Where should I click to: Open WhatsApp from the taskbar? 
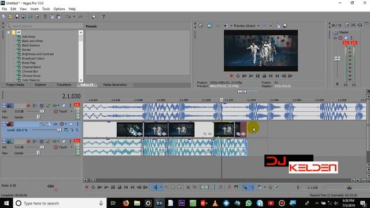tap(249, 203)
